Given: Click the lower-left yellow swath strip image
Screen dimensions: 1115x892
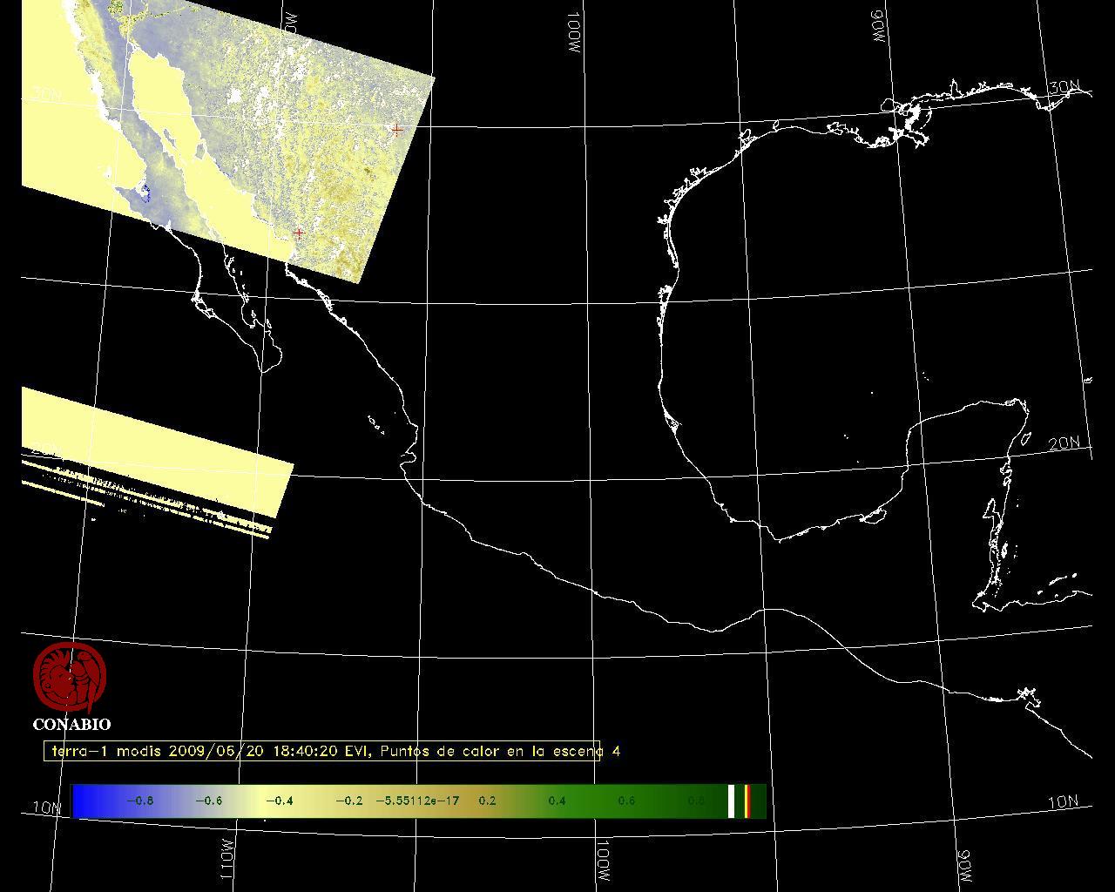Looking at the screenshot, I should click(157, 463).
